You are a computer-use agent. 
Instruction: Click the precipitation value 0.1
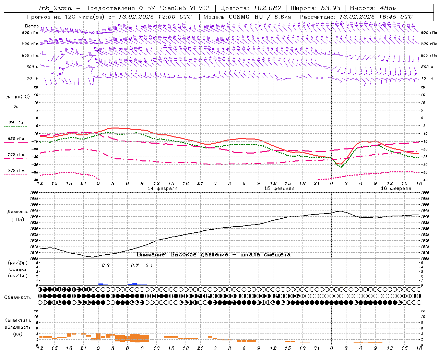[x=149, y=265]
